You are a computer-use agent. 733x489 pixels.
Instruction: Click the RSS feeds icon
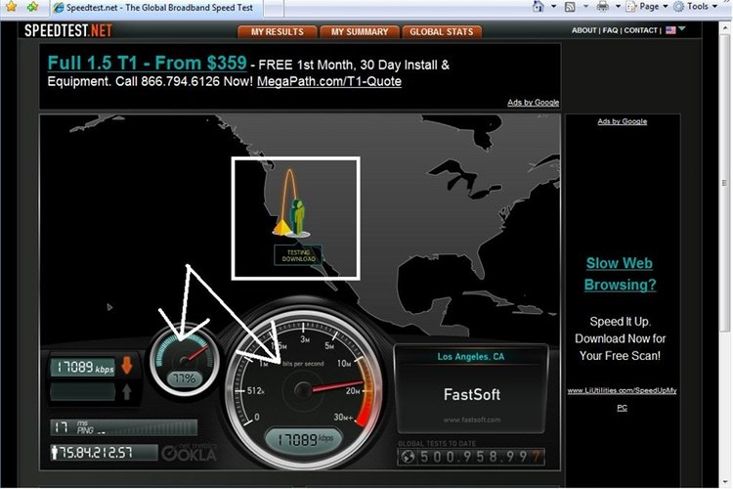[x=570, y=7]
